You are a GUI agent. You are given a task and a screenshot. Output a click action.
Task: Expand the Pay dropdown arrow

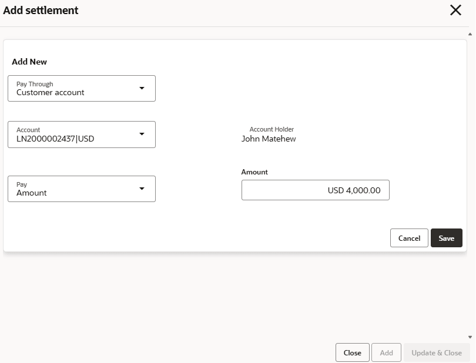click(x=142, y=189)
